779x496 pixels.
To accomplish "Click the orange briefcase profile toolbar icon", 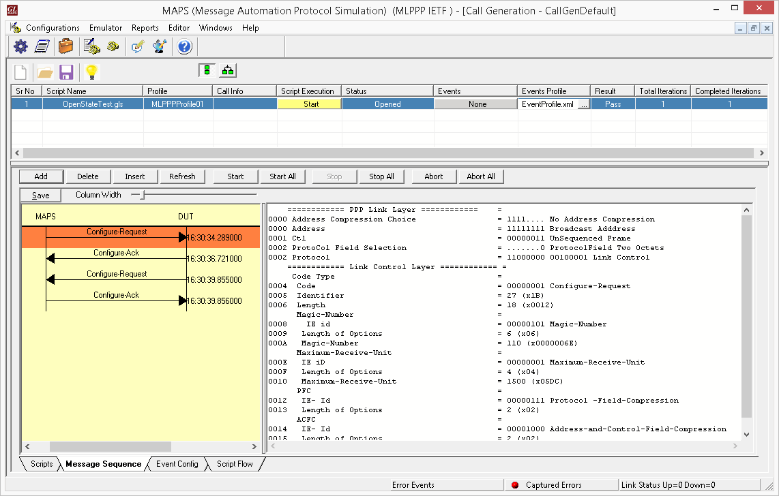I will (65, 46).
